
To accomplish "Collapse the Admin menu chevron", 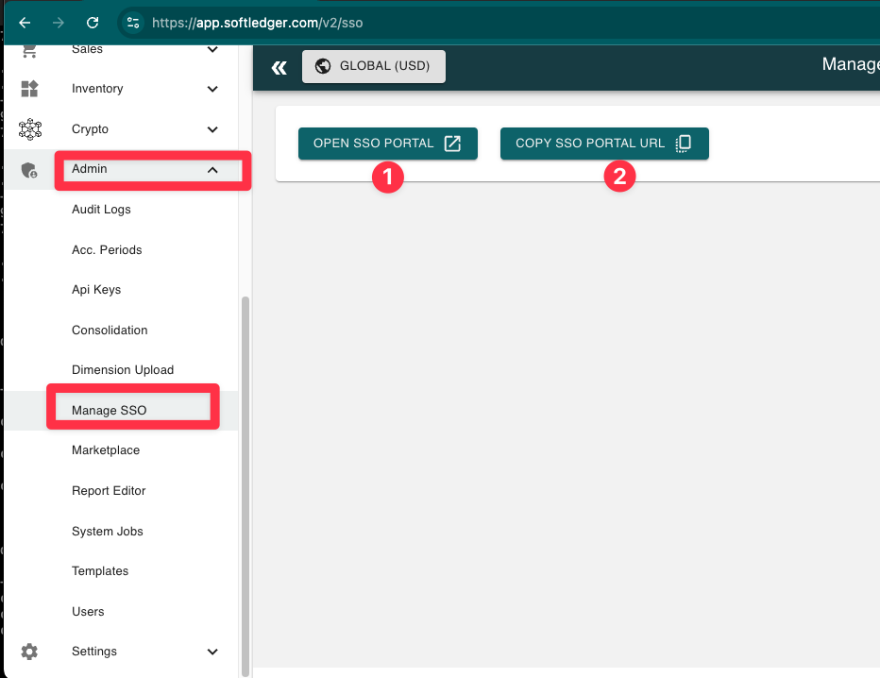I will [212, 170].
